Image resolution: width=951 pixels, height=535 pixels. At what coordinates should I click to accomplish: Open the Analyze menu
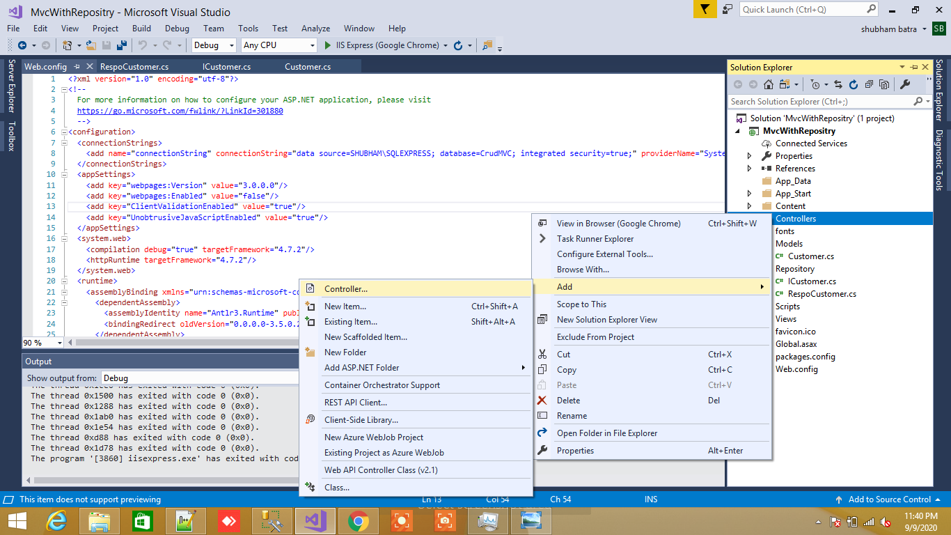point(316,29)
